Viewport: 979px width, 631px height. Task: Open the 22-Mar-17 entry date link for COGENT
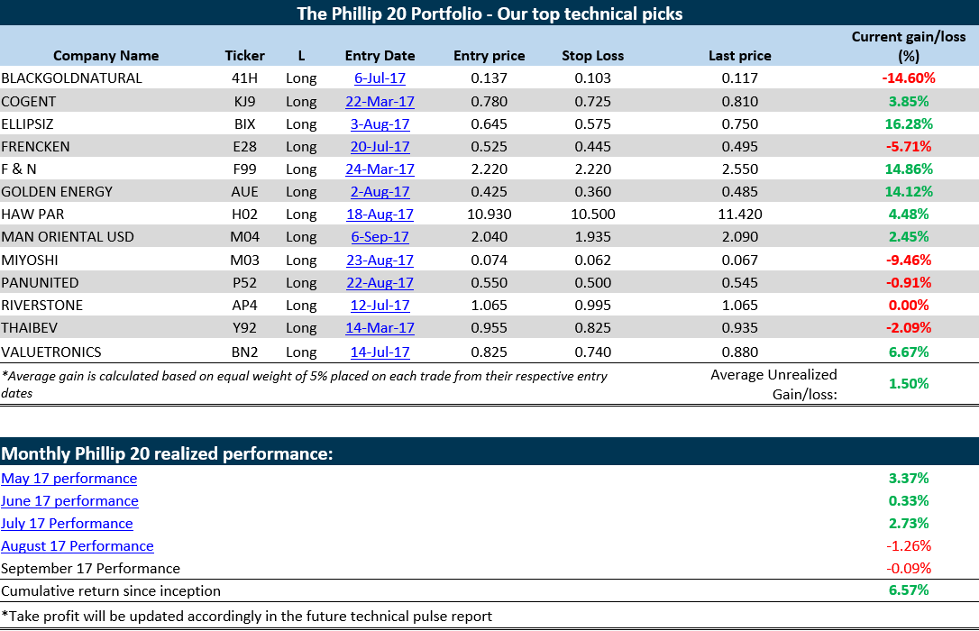[x=380, y=101]
